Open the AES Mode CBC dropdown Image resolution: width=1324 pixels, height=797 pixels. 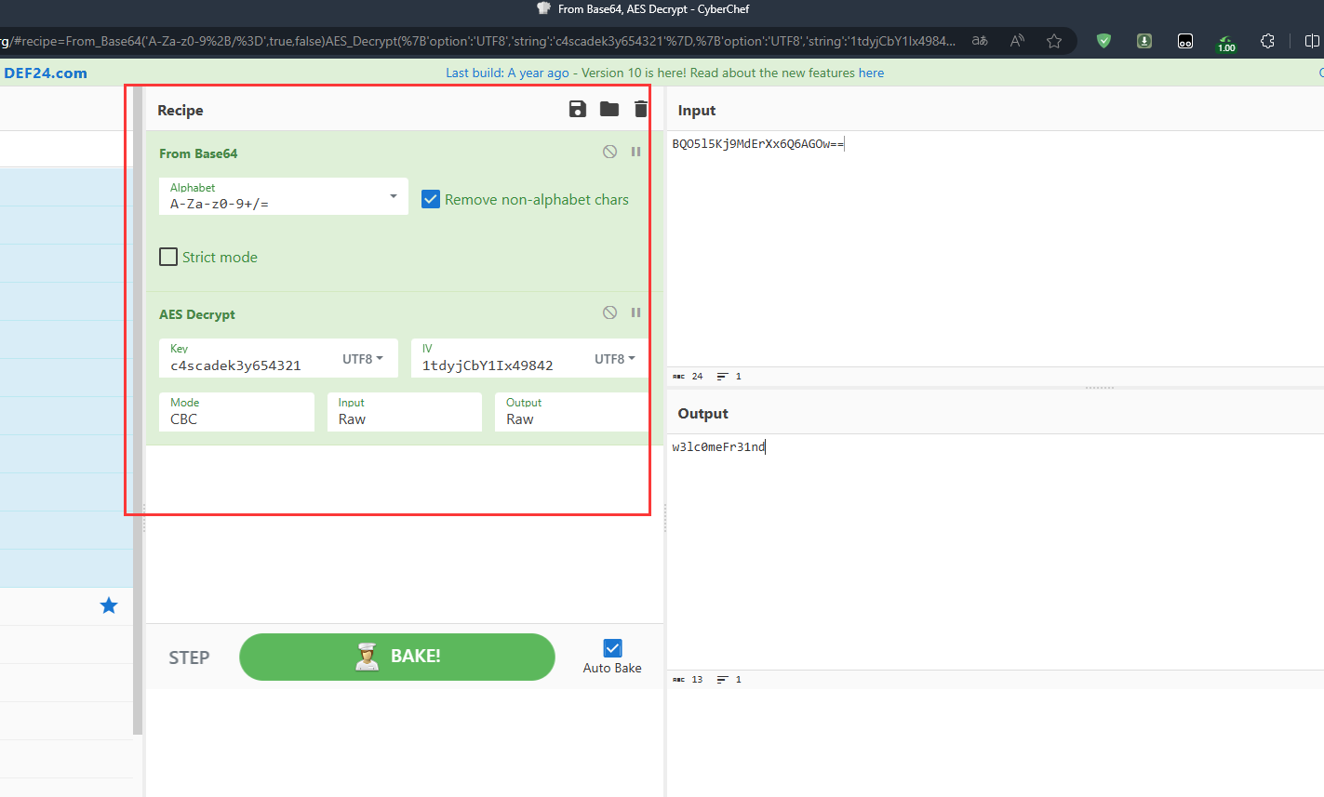coord(236,412)
